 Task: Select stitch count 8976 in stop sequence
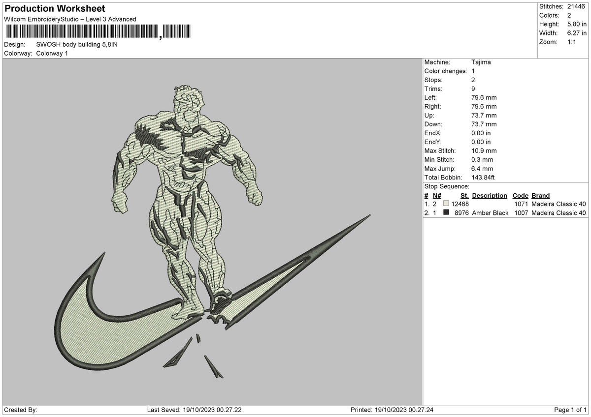pyautogui.click(x=461, y=213)
